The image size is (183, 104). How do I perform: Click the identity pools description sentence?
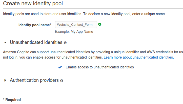[x=84, y=14]
